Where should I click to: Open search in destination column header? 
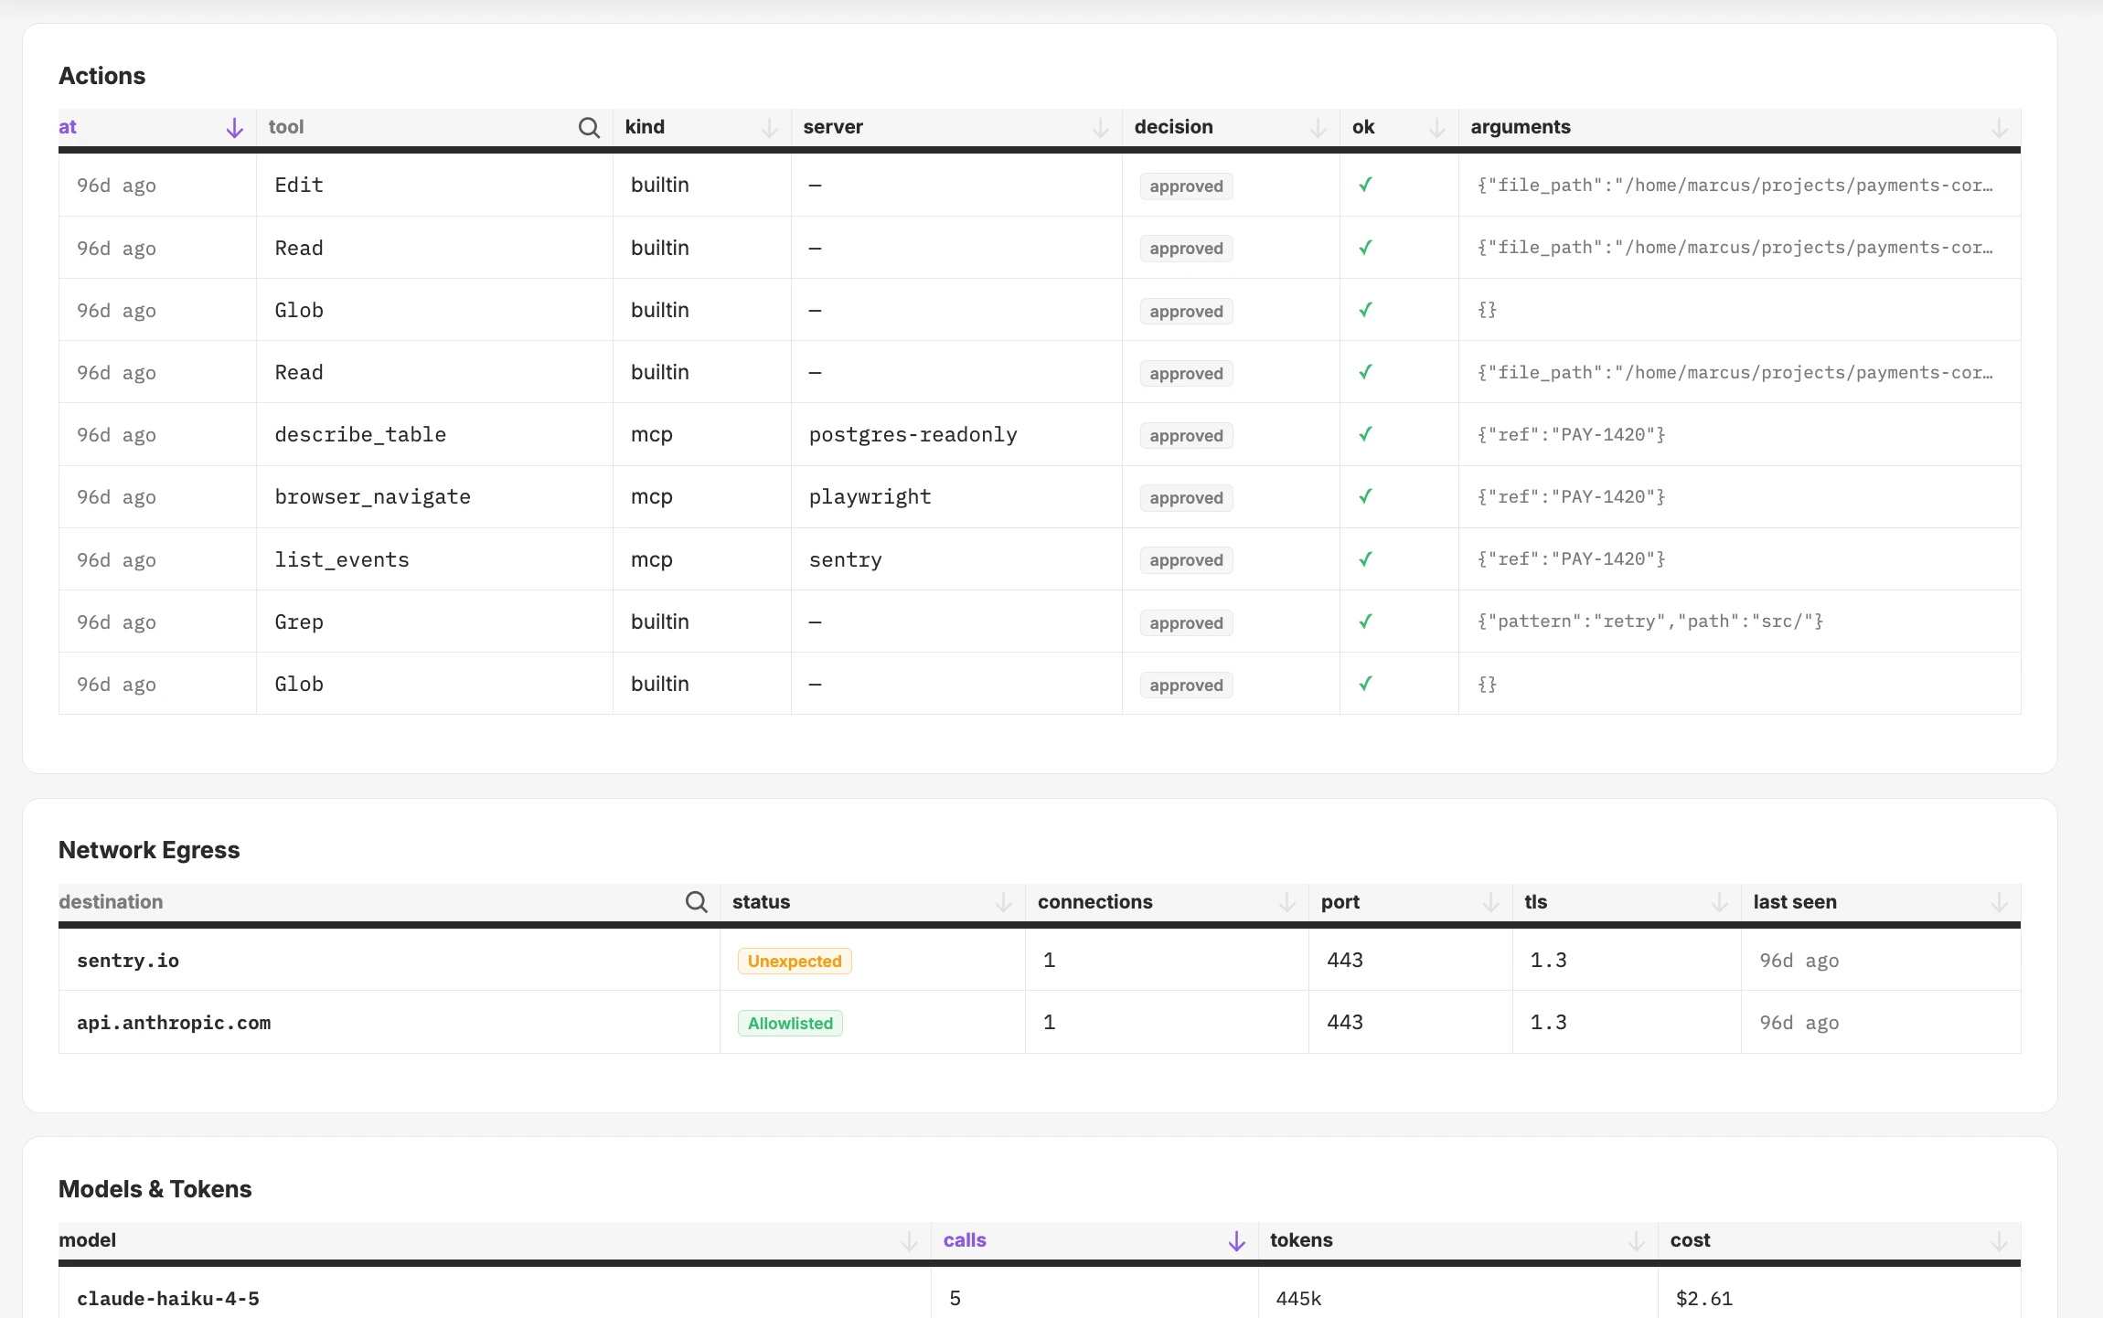(x=697, y=902)
